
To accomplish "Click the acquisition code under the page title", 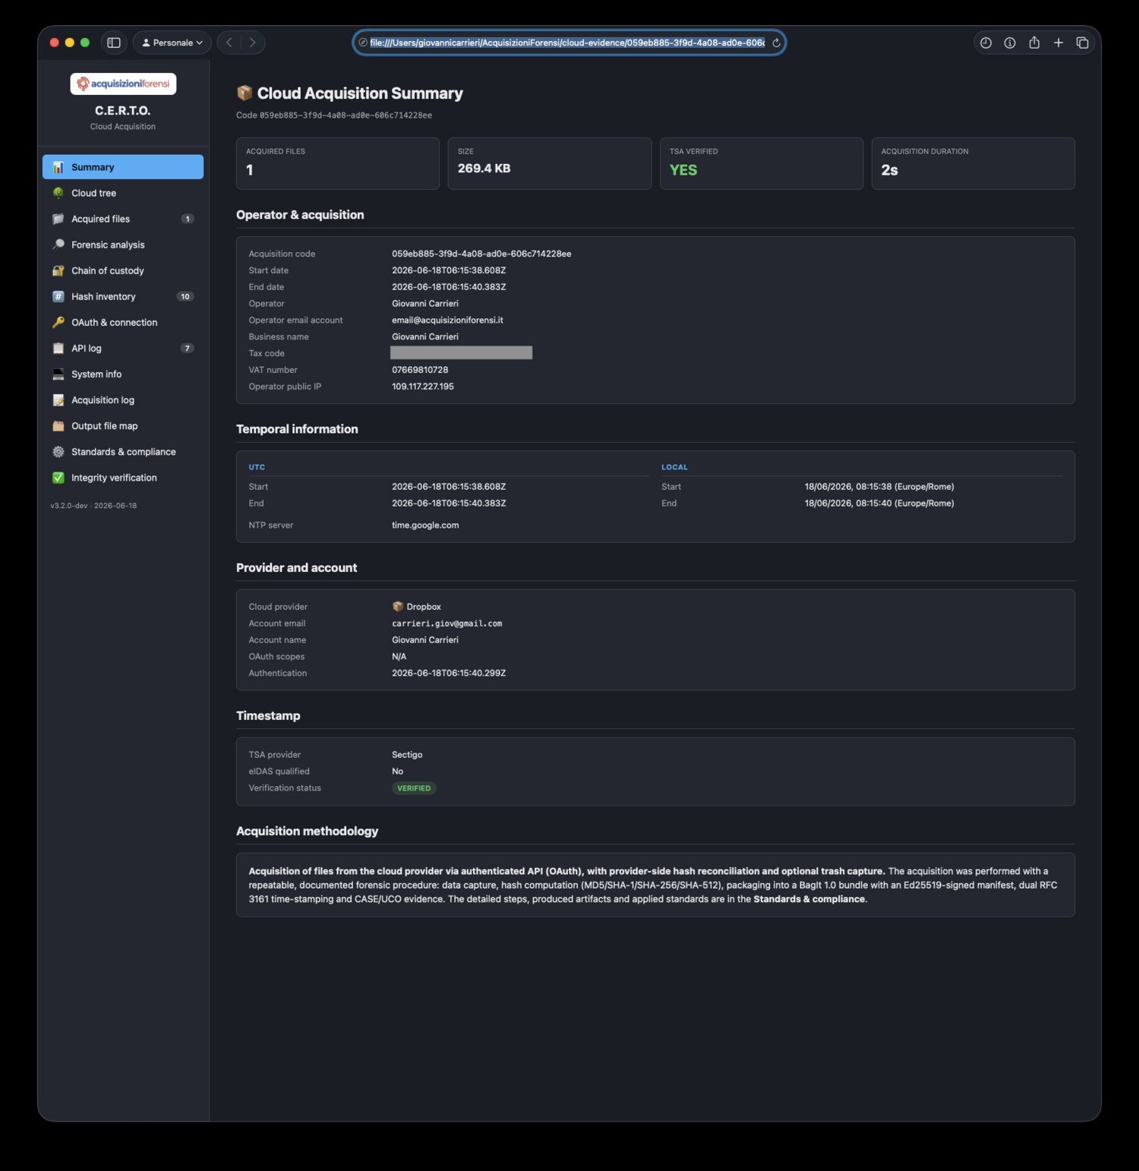I will [x=345, y=115].
